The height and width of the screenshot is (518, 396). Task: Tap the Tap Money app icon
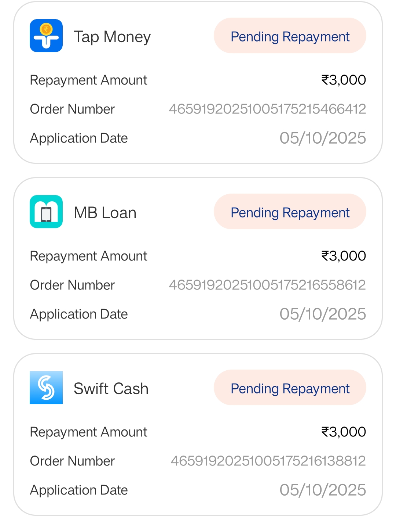pyautogui.click(x=46, y=36)
